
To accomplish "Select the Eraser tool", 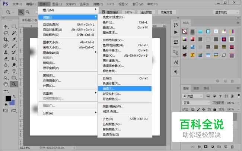I will (x=6, y=59).
